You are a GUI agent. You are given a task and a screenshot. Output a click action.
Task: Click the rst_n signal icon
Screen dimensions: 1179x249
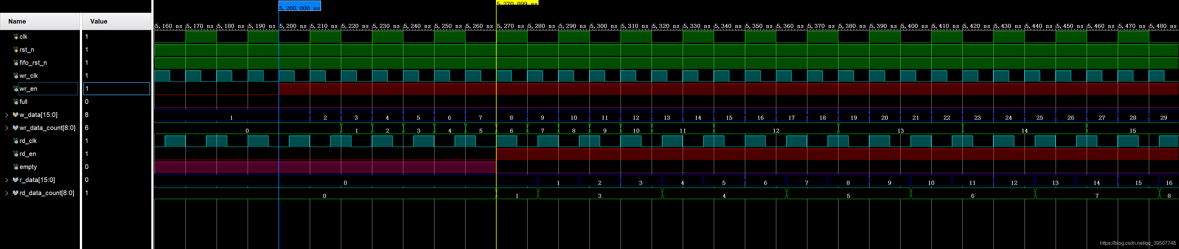pos(16,49)
